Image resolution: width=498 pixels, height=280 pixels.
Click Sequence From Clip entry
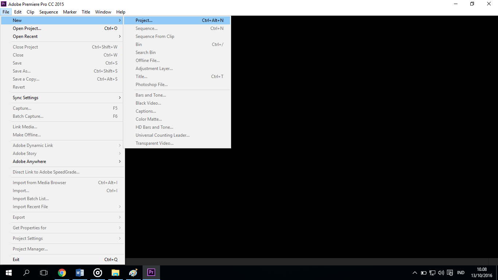tap(177, 36)
